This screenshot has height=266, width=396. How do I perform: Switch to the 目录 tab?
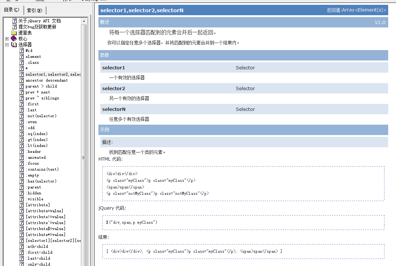point(12,10)
